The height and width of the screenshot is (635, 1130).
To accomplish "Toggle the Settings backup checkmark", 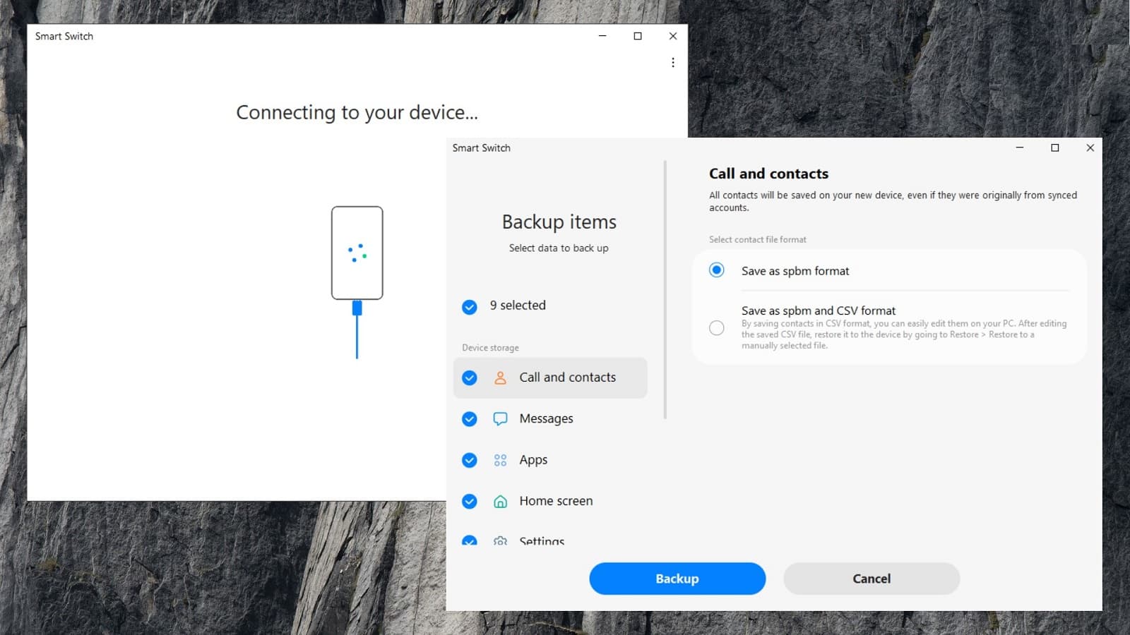I will pyautogui.click(x=469, y=541).
